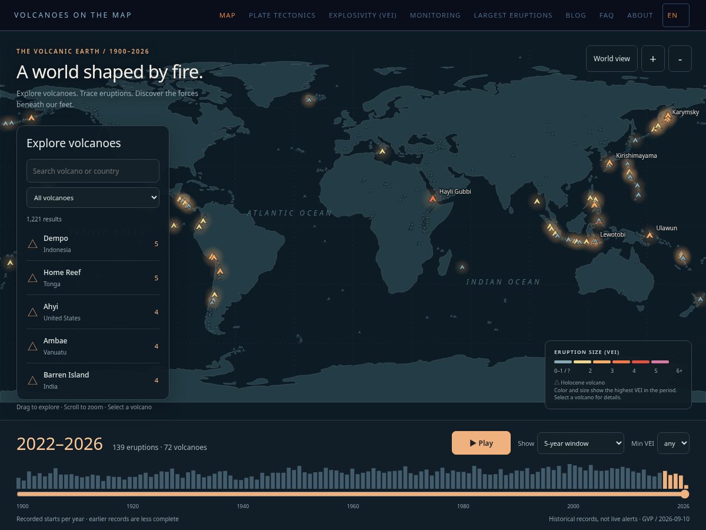Open the 5-year window dropdown
Image resolution: width=706 pixels, height=530 pixels.
tap(580, 443)
